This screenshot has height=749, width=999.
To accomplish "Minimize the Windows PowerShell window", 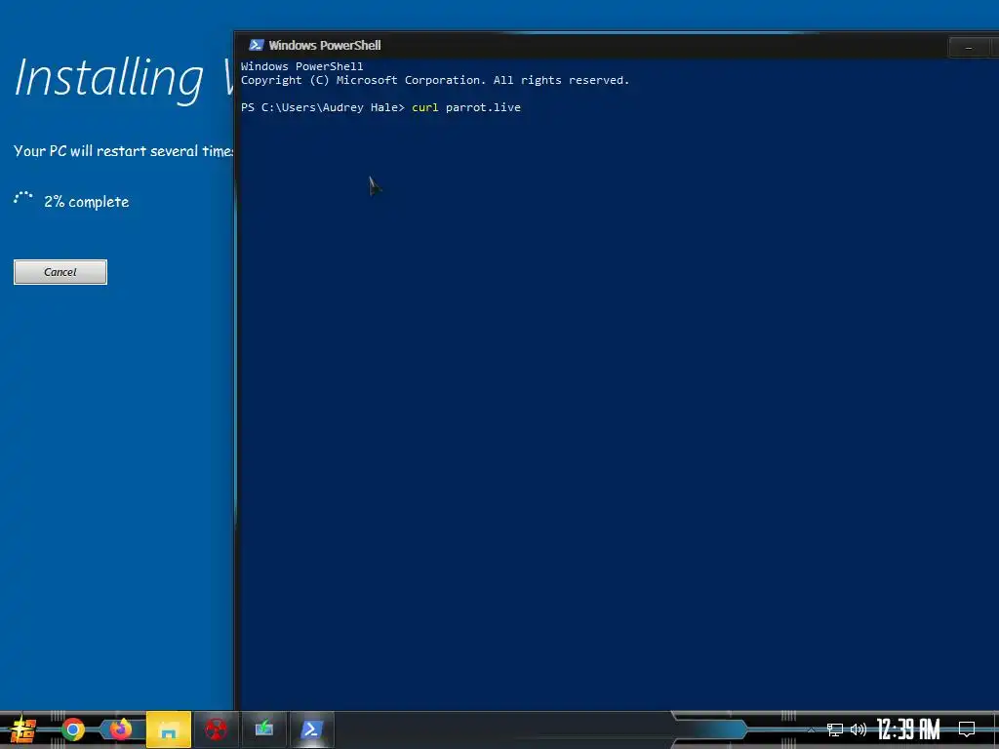I will [969, 47].
